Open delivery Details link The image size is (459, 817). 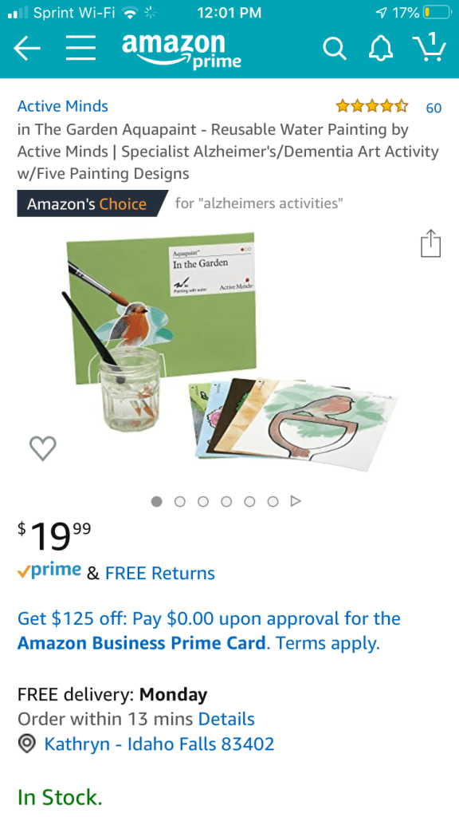click(226, 719)
